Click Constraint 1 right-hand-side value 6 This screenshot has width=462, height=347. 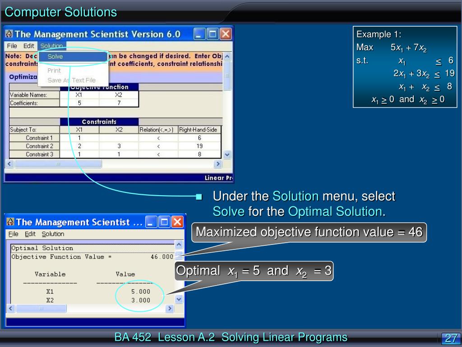[x=199, y=138]
